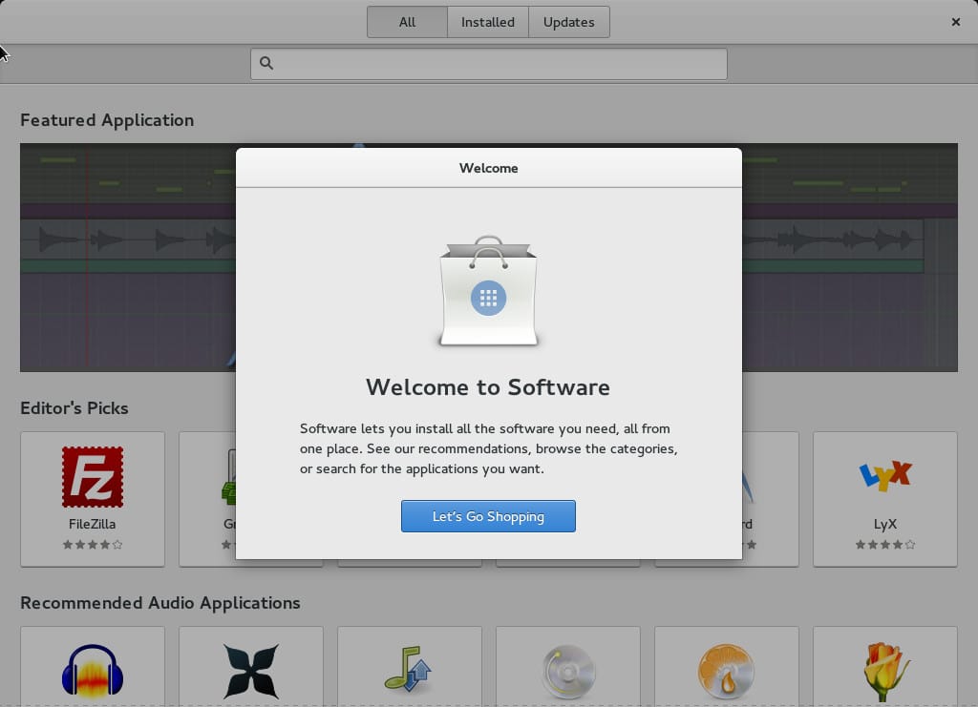The image size is (978, 707).
Task: Click the magnifier icon in search bar
Action: coord(266,63)
